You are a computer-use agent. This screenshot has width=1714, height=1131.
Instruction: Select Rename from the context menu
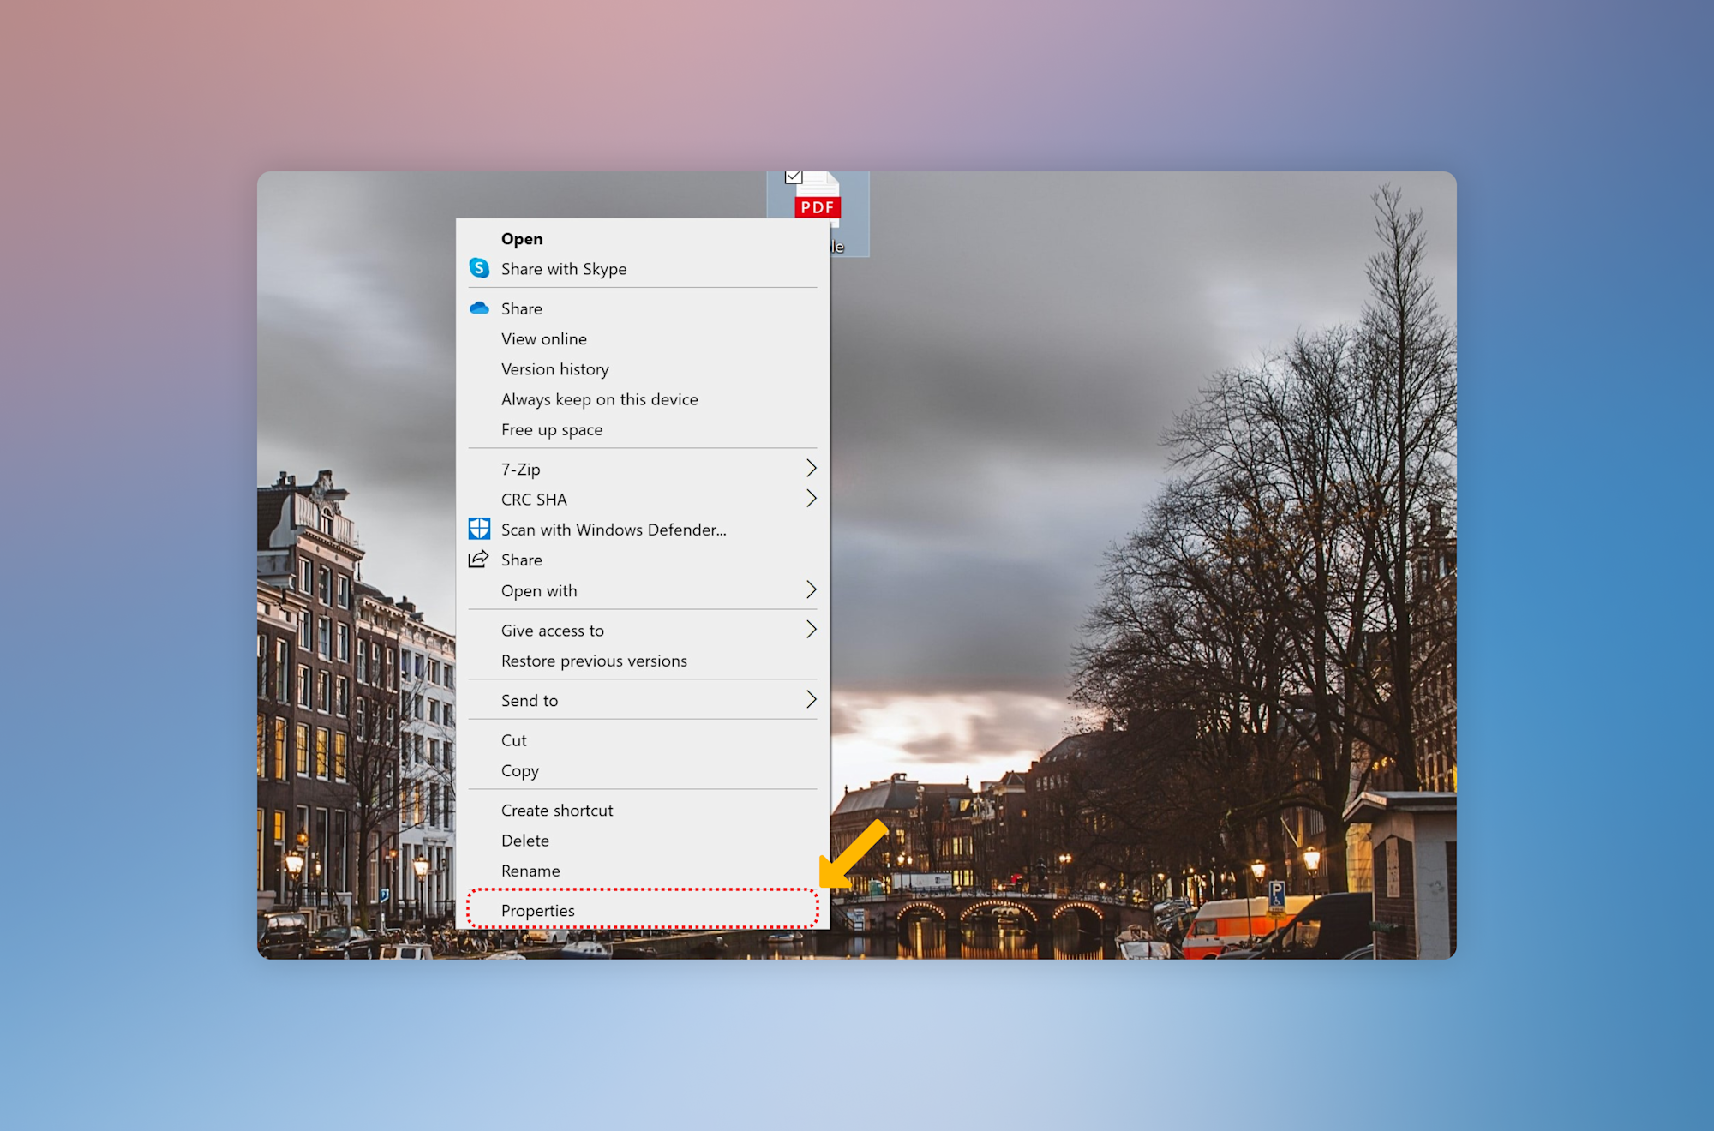pyautogui.click(x=530, y=871)
